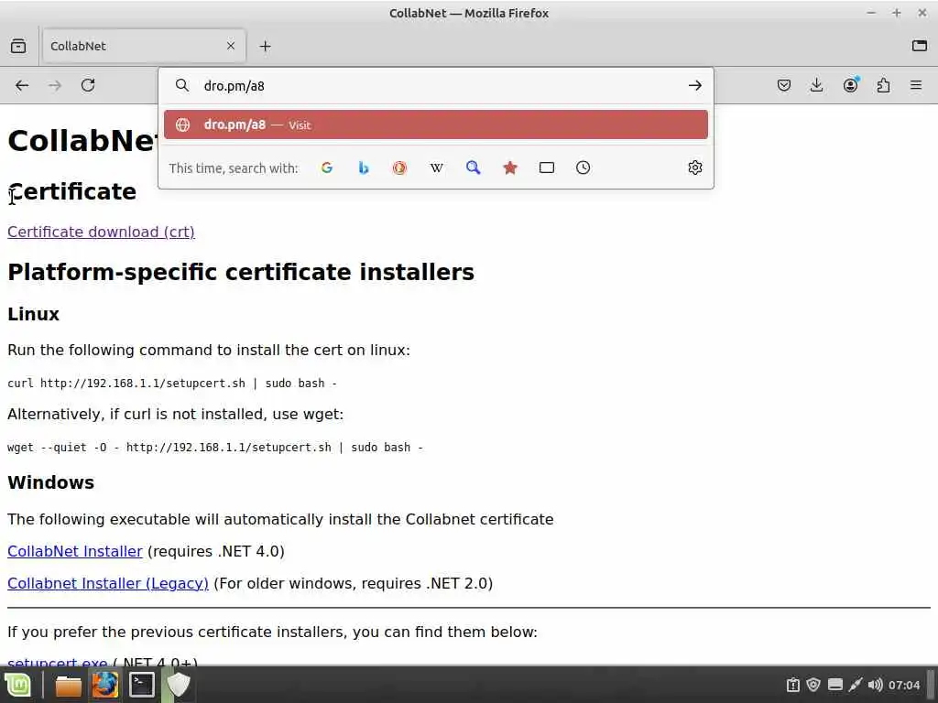Click the curl setupcert.sh command text
The image size is (938, 703).
(x=172, y=384)
